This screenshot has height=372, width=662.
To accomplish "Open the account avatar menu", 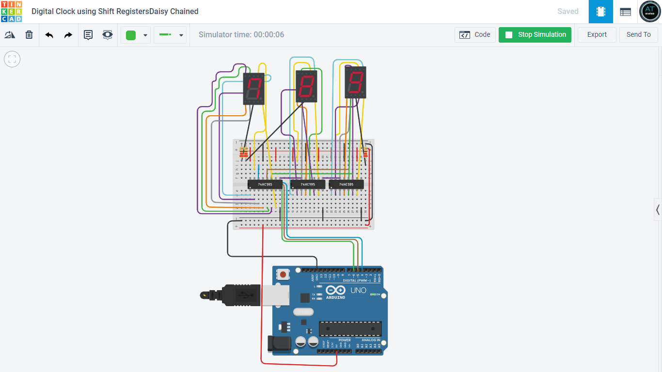I will [650, 11].
